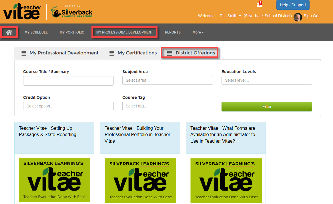This screenshot has height=204, width=333.
Task: Open MY SCHEDULE in the navigation bar
Action: [x=36, y=32]
